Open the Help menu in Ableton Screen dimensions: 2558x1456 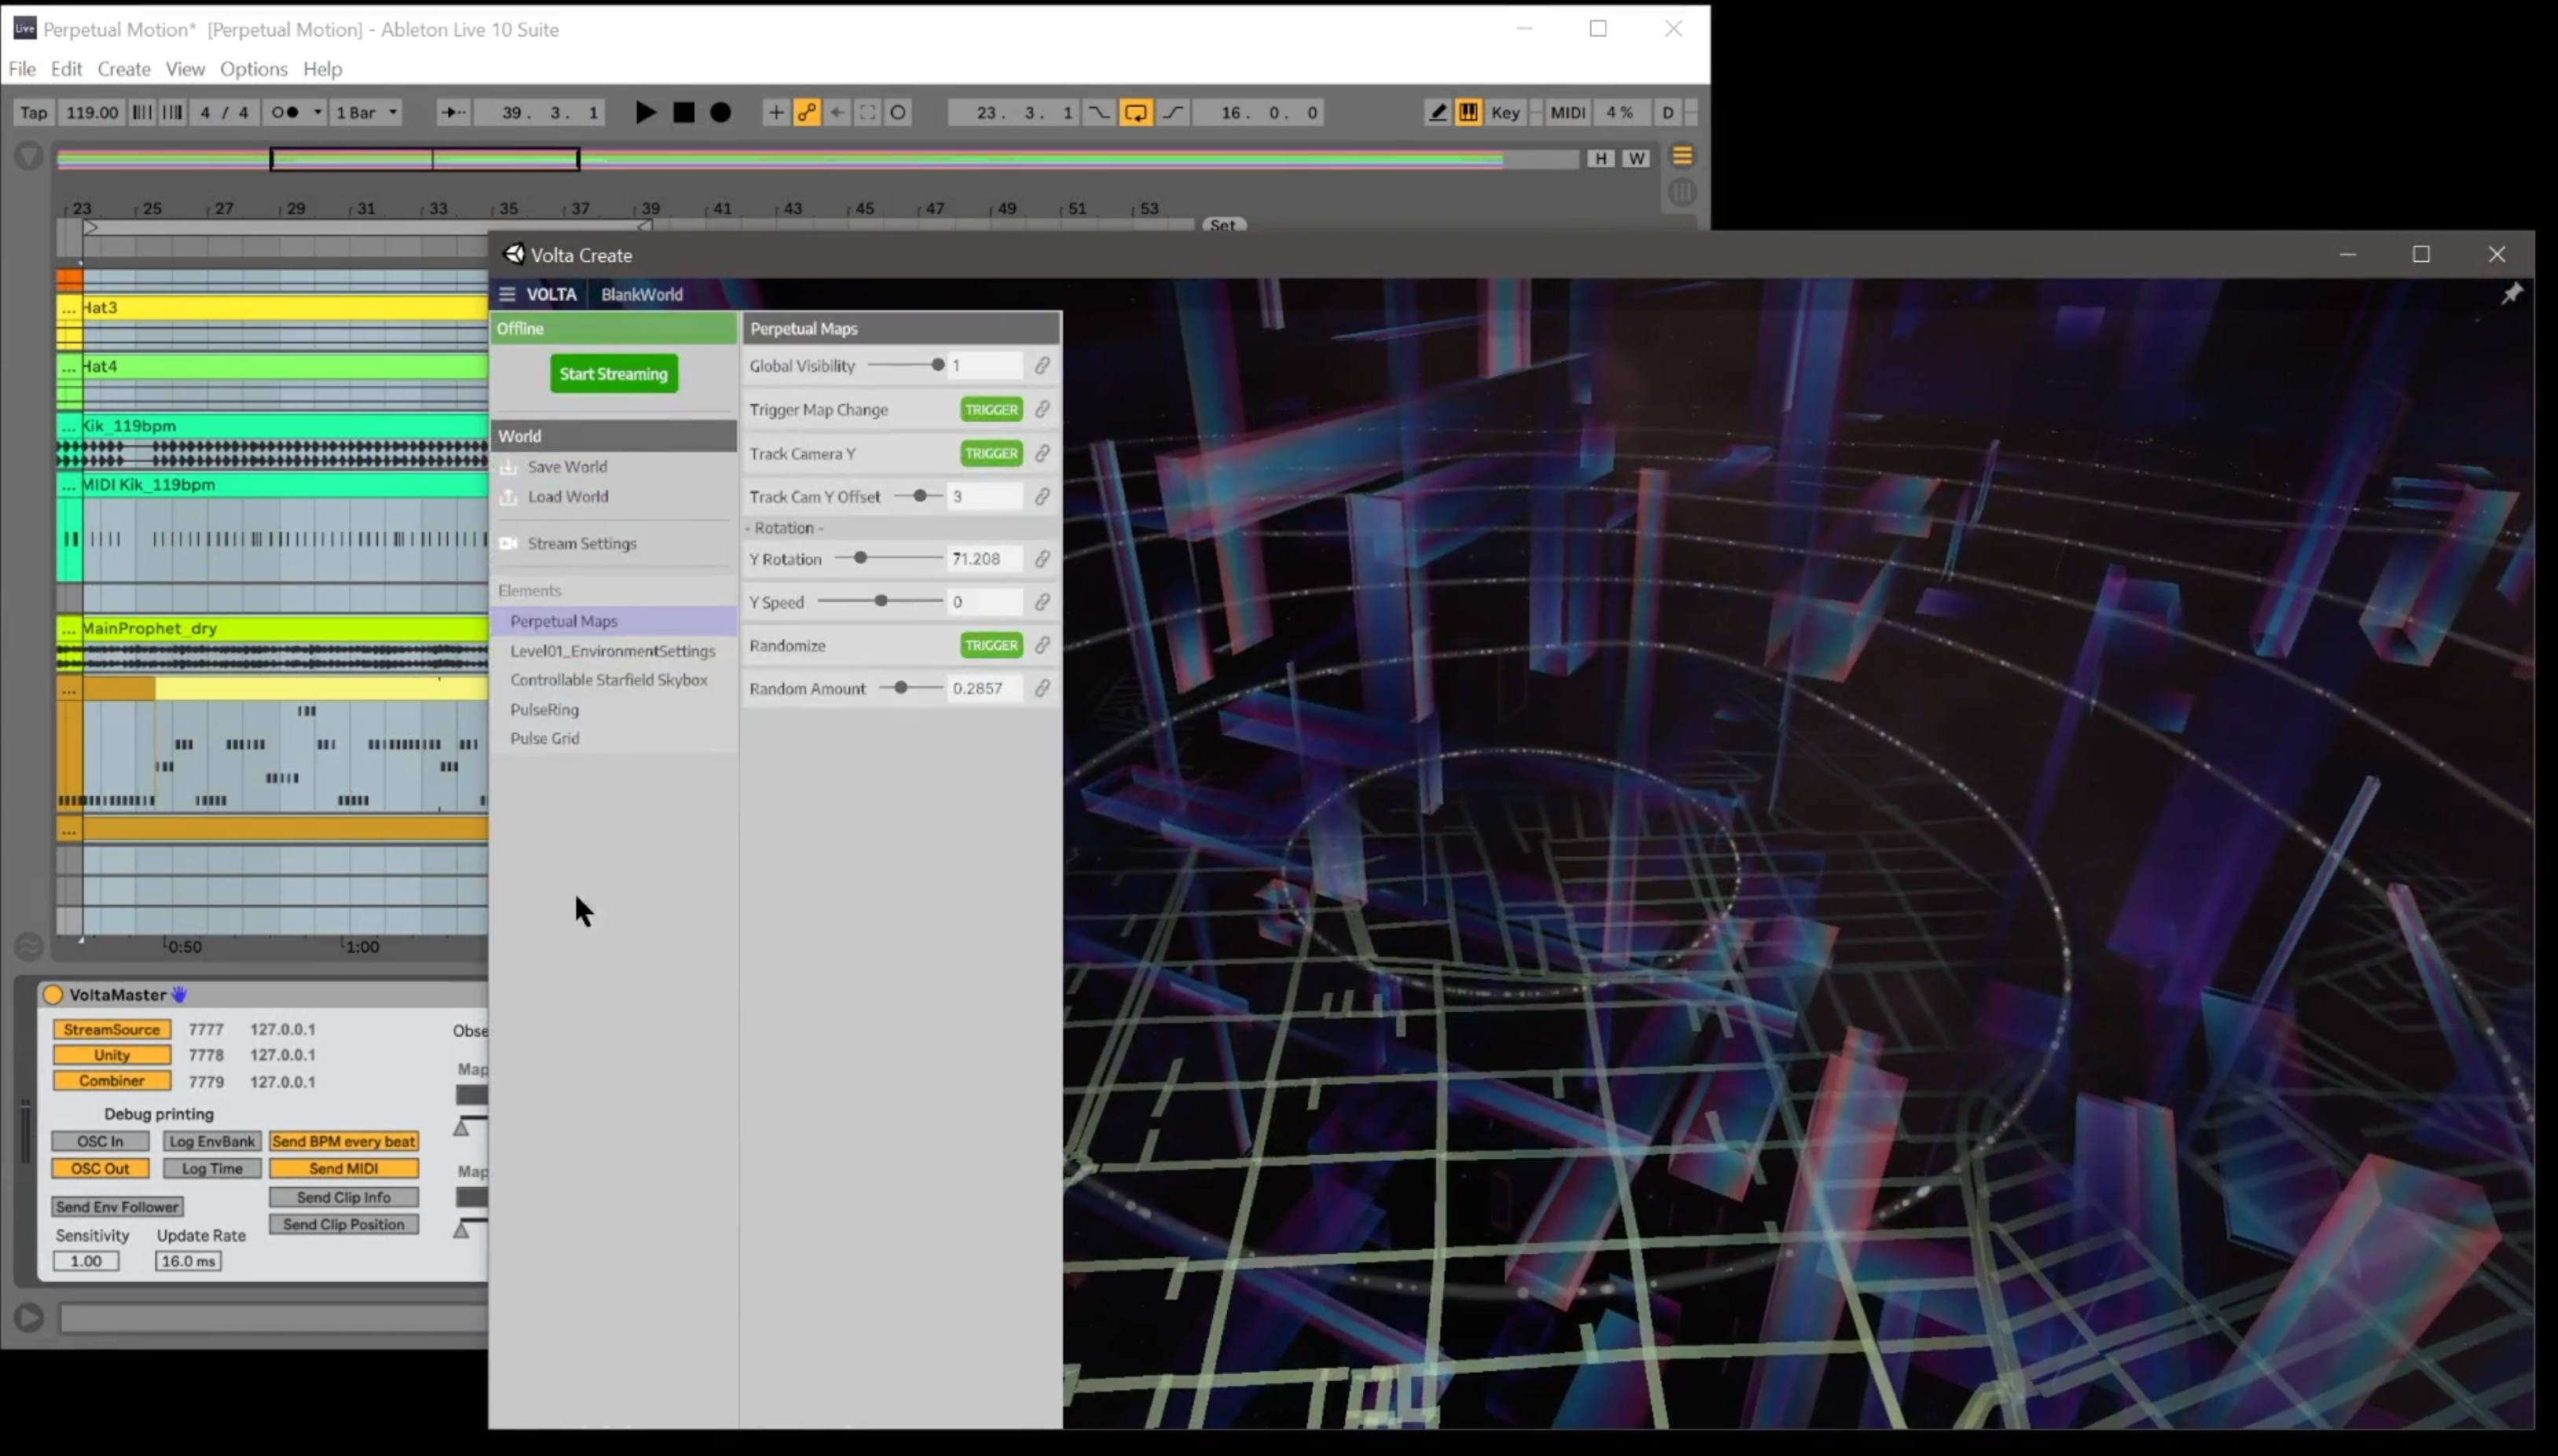click(x=322, y=69)
